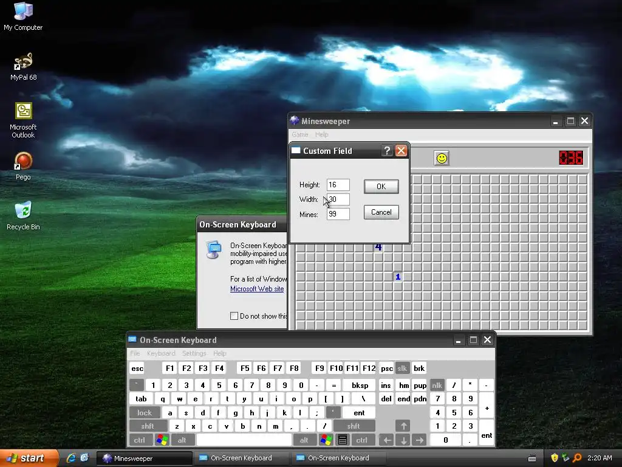This screenshot has width=622, height=467.
Task: Click the psc key on keyboard
Action: pos(387,368)
